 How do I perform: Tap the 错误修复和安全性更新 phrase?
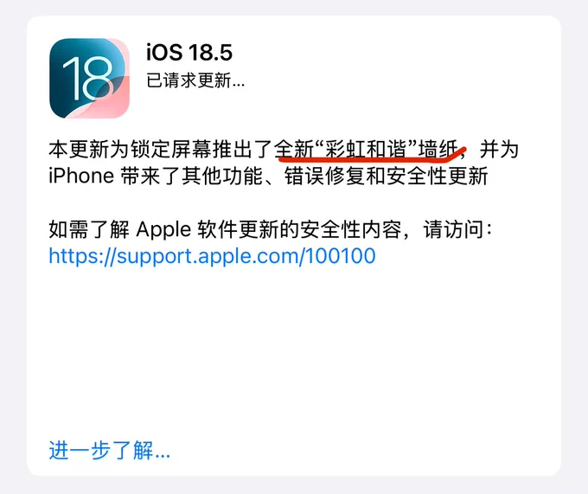coord(386,176)
